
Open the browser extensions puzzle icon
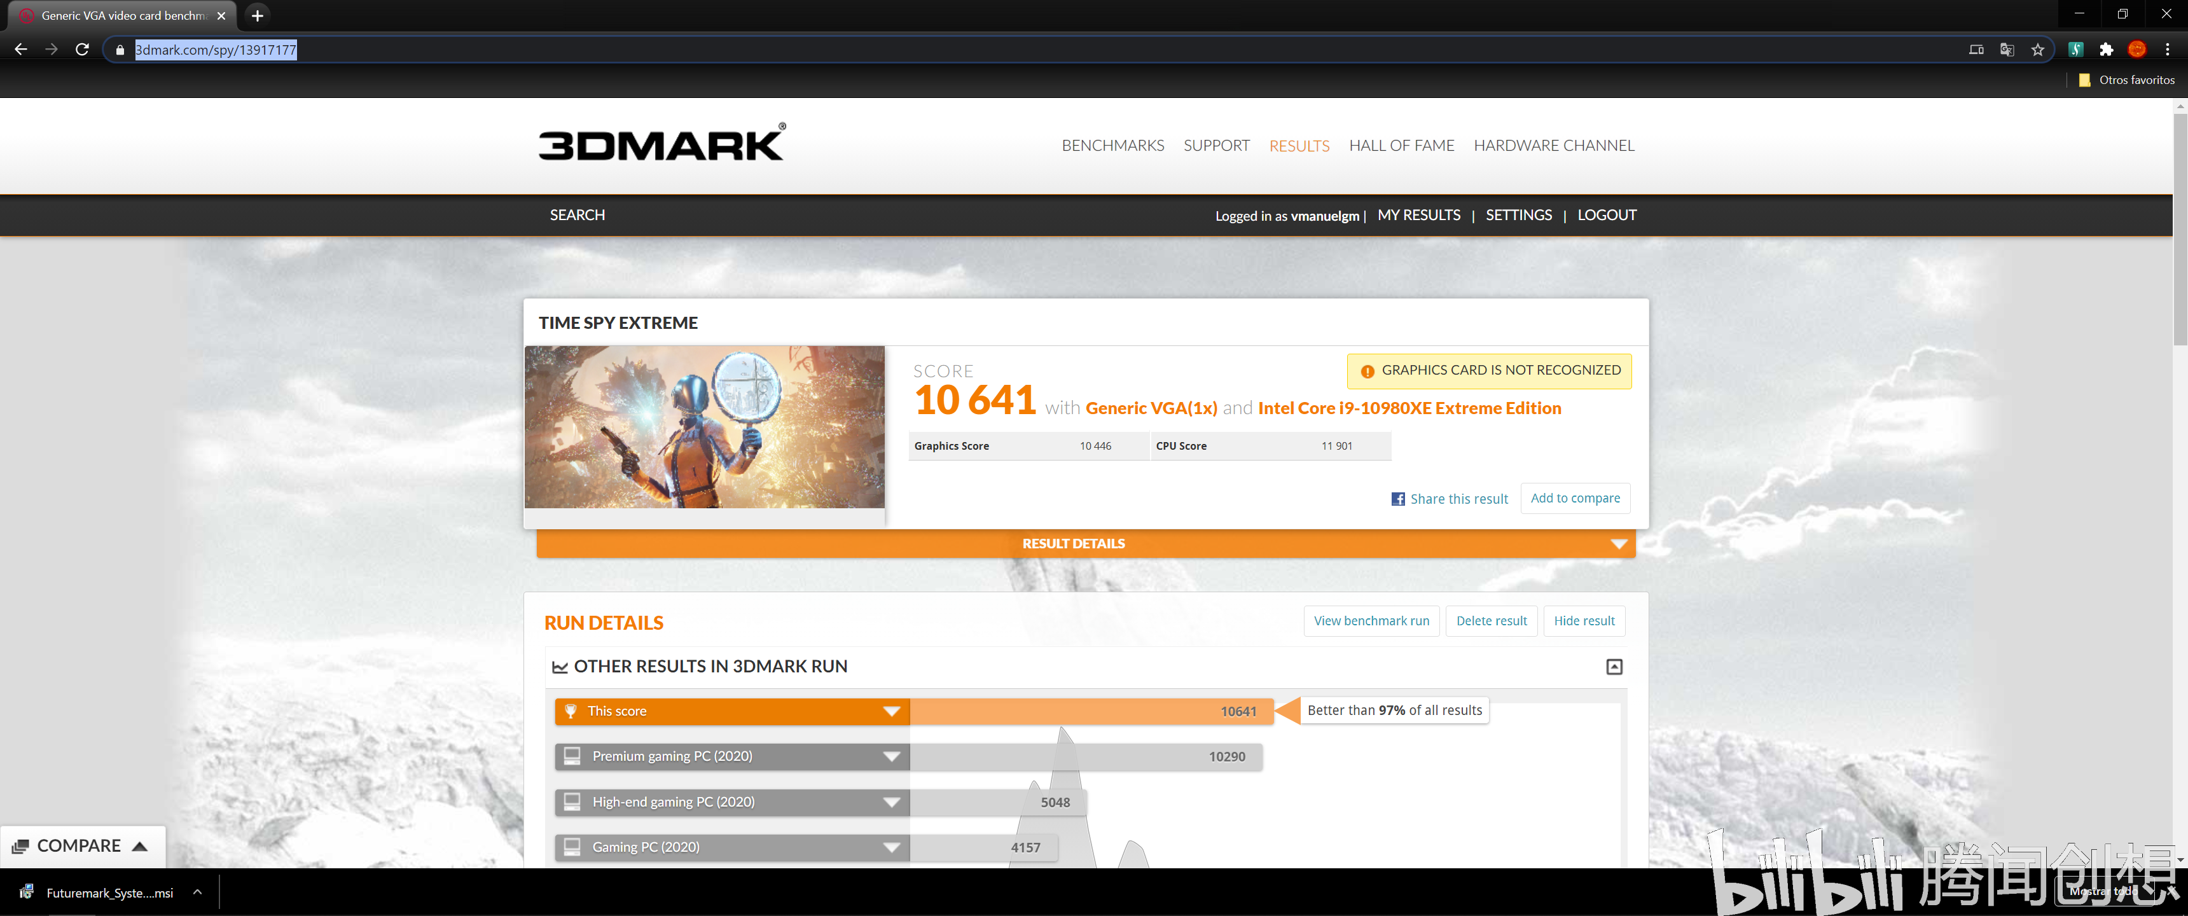[x=2107, y=49]
